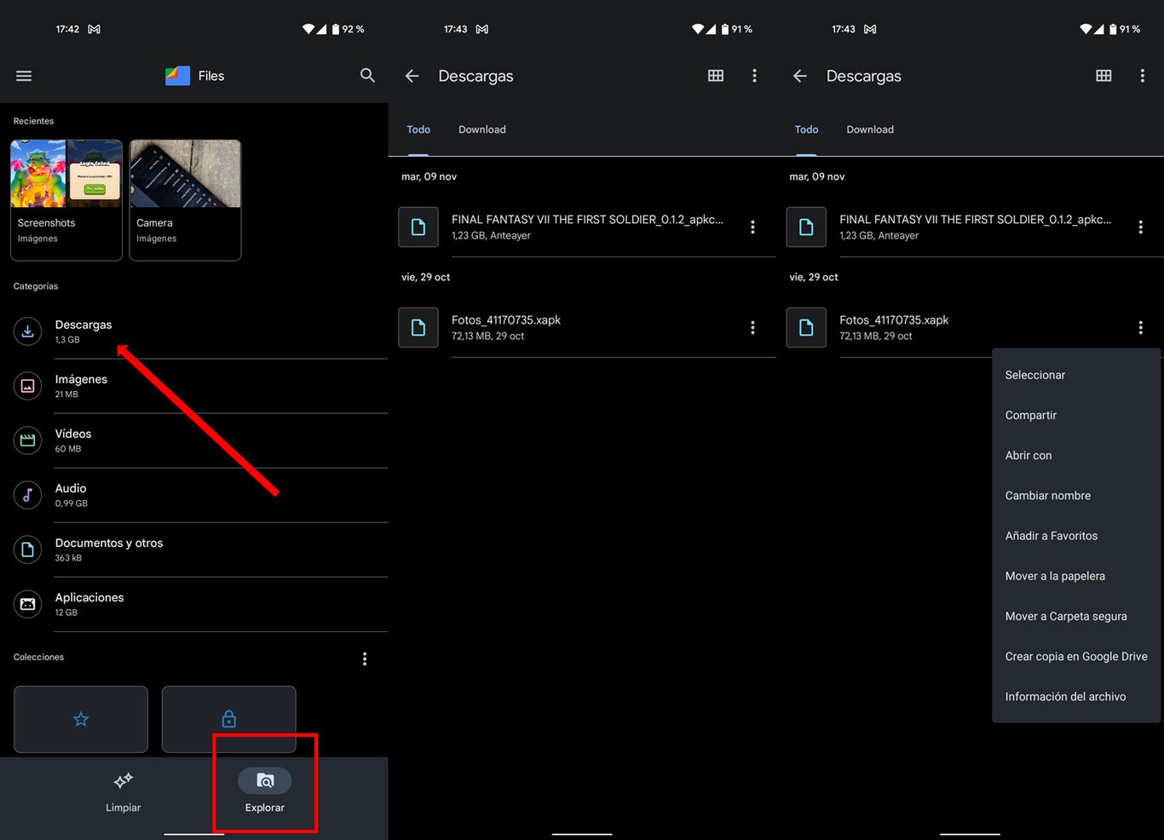Choose Mover a Carpeta segura option
1164x840 pixels.
coord(1076,616)
